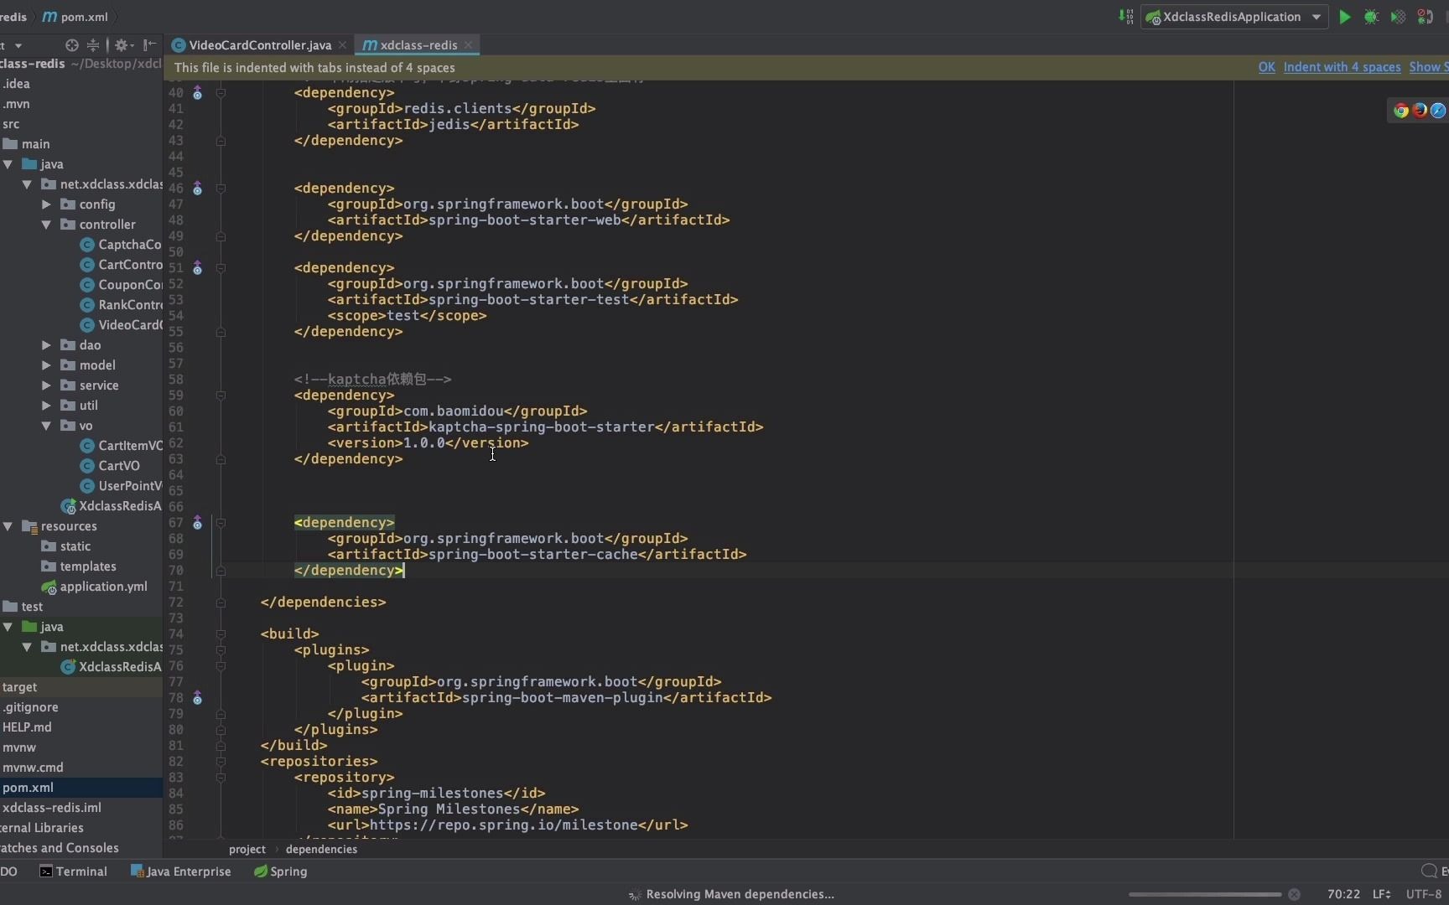Select the xdclass-redis editor tab
Image resolution: width=1449 pixels, height=905 pixels.
[418, 45]
